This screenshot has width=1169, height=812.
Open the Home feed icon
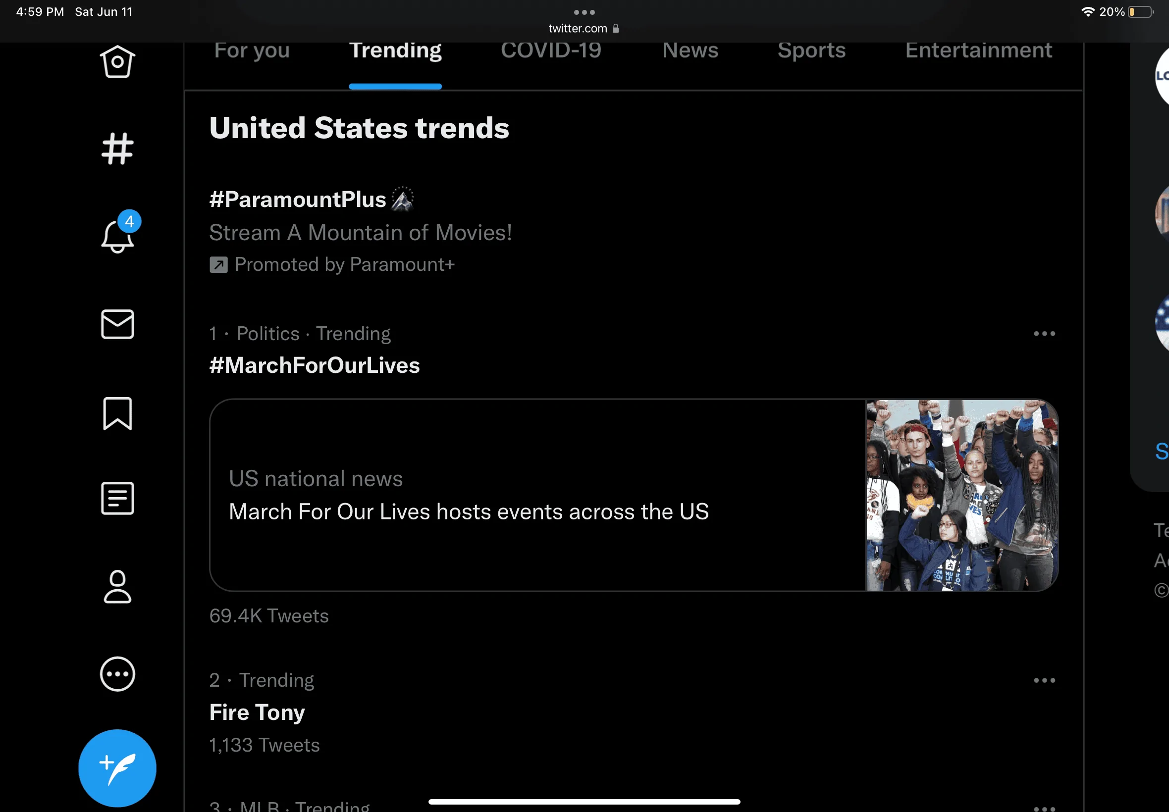[x=117, y=61]
